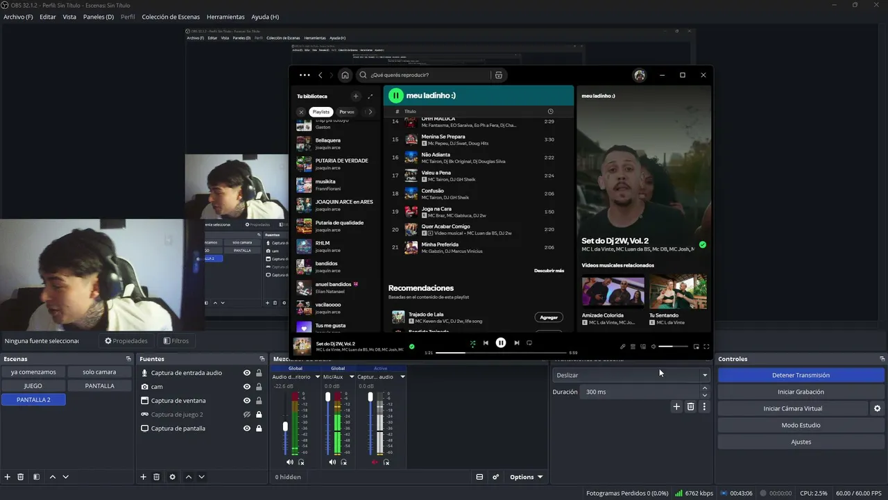Switch to Modo Estudio
Image resolution: width=888 pixels, height=500 pixels.
801,425
